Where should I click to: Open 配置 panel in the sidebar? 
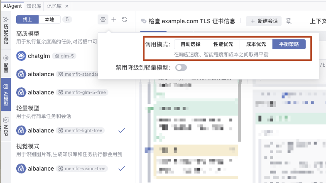[x=6, y=65]
